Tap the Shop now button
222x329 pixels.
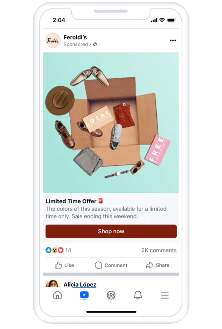pyautogui.click(x=111, y=231)
